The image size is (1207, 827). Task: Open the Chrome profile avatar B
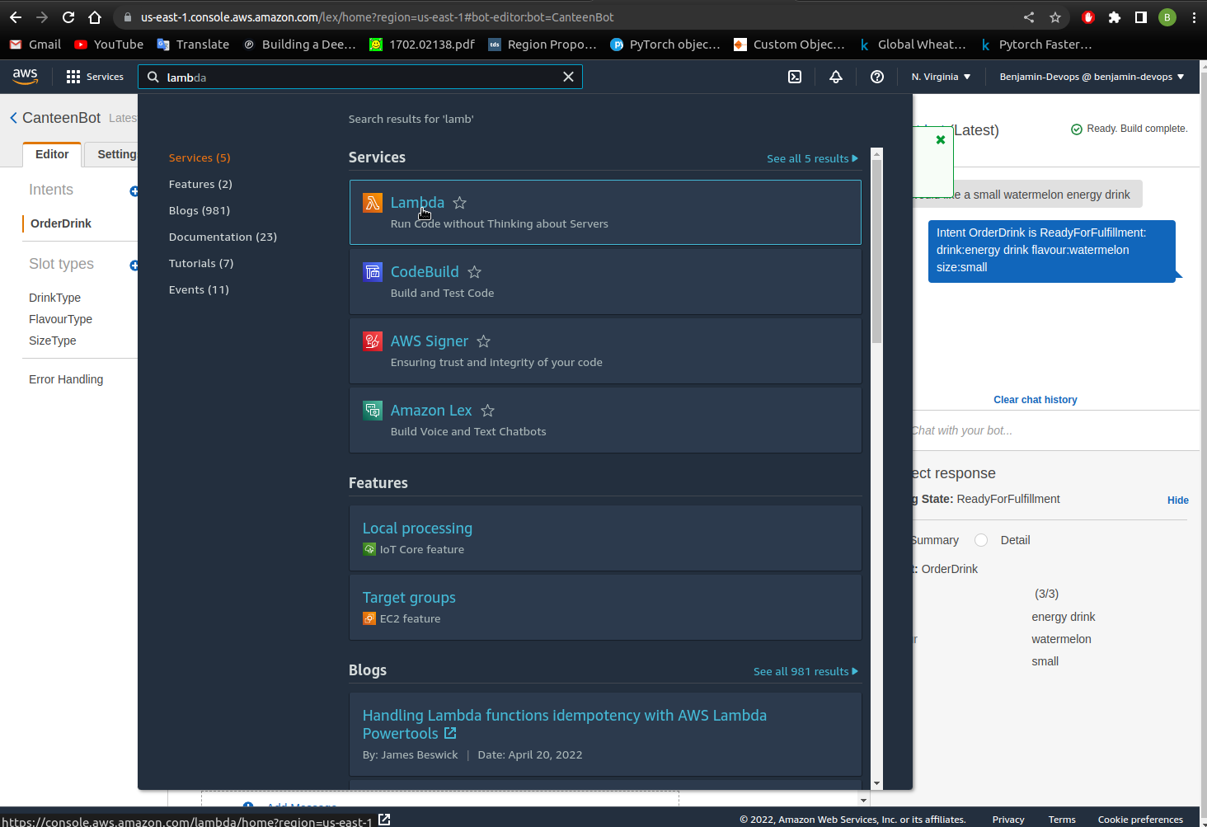[x=1167, y=17]
